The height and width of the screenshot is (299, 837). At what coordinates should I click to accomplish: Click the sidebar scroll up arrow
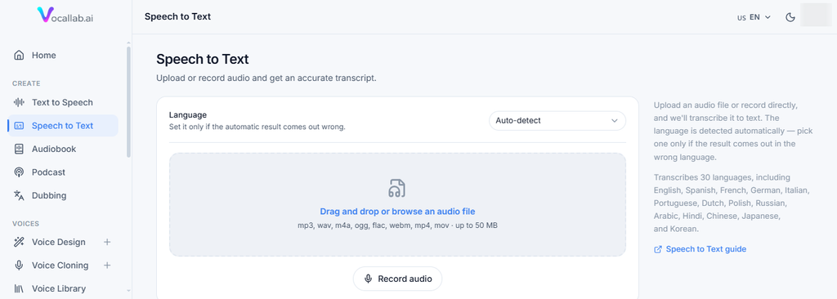coord(128,42)
